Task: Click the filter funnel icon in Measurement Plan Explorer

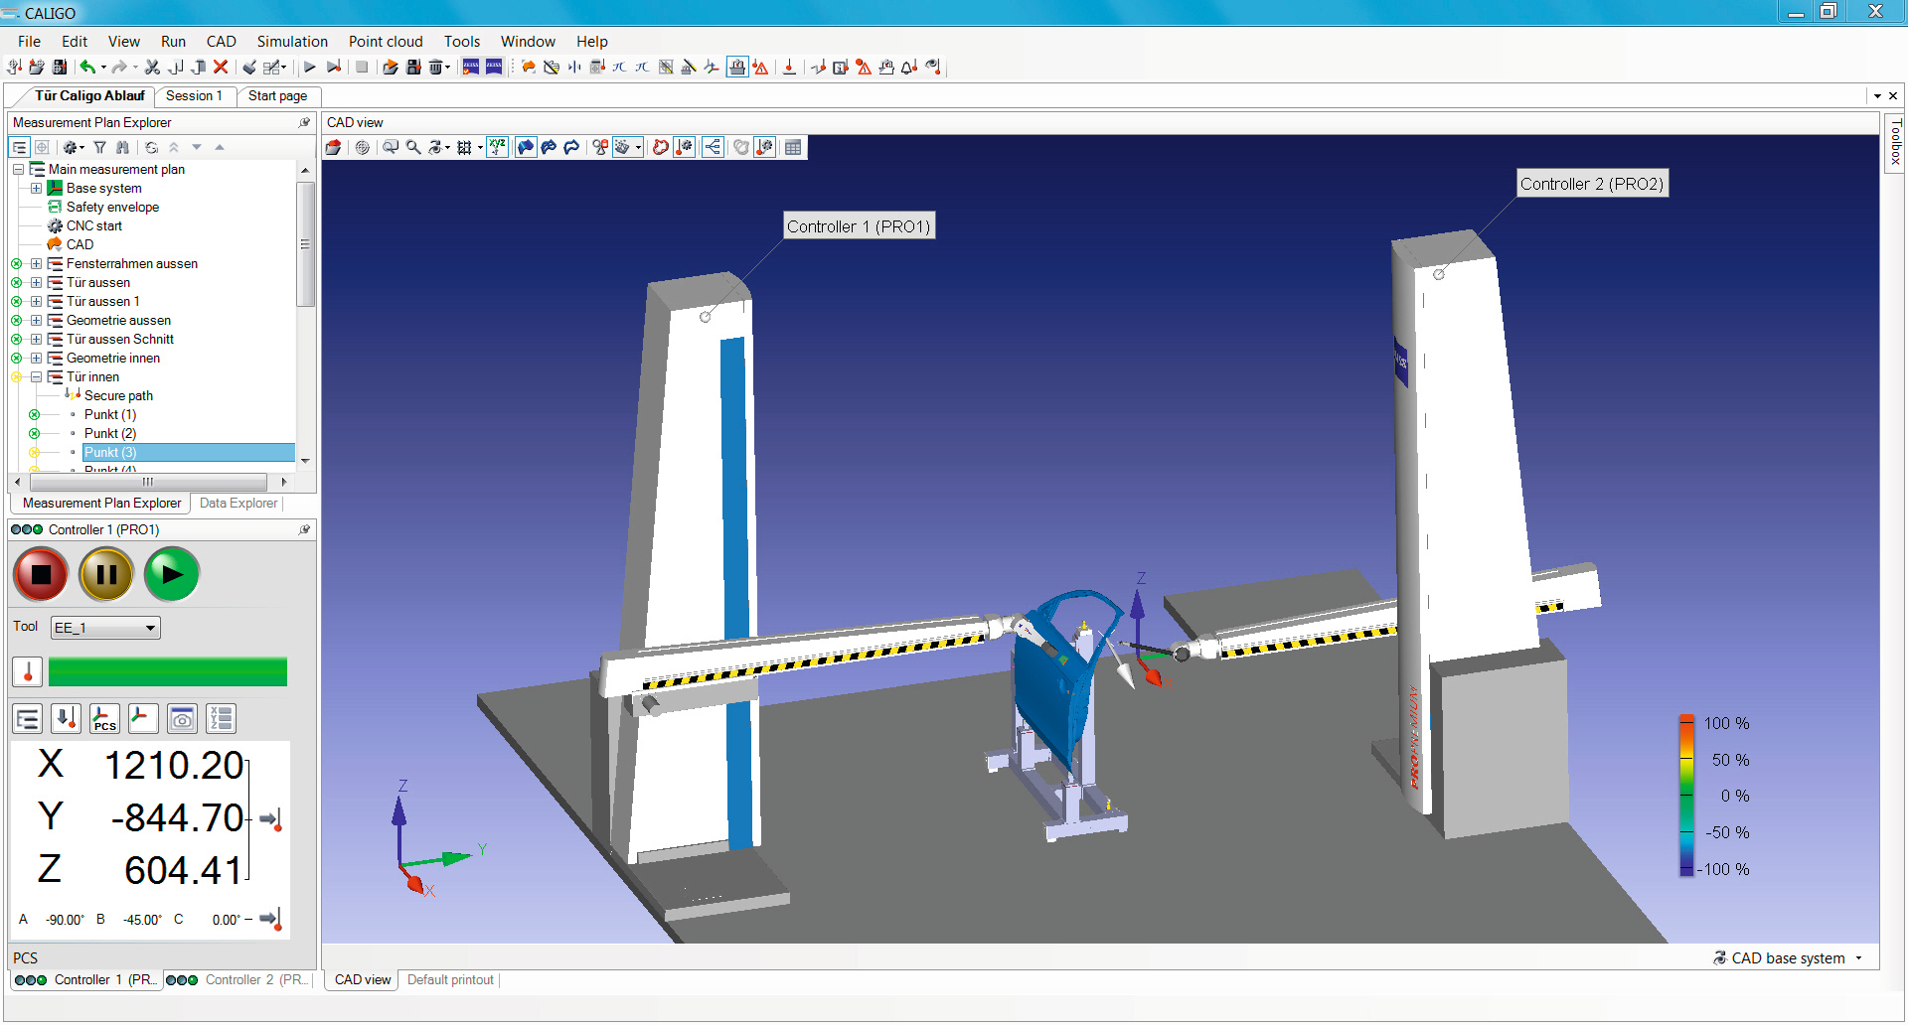Action: click(x=99, y=147)
